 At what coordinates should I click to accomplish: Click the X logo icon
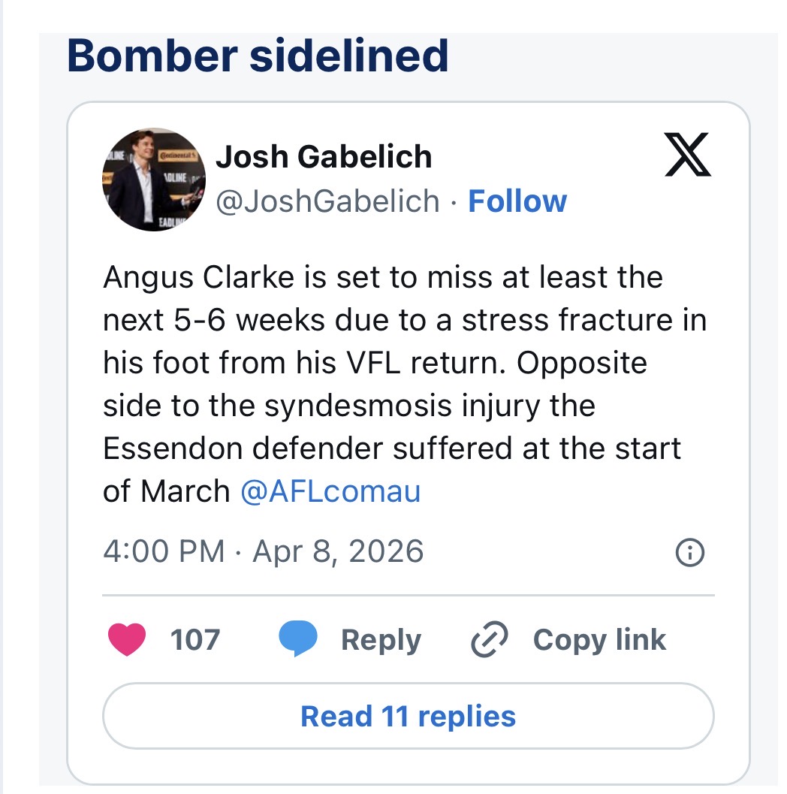pos(687,154)
